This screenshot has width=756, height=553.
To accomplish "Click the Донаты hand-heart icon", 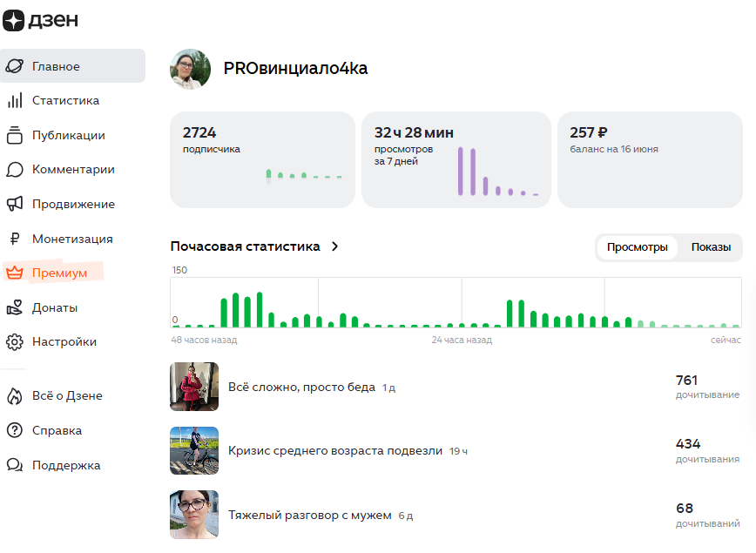I will (x=15, y=307).
